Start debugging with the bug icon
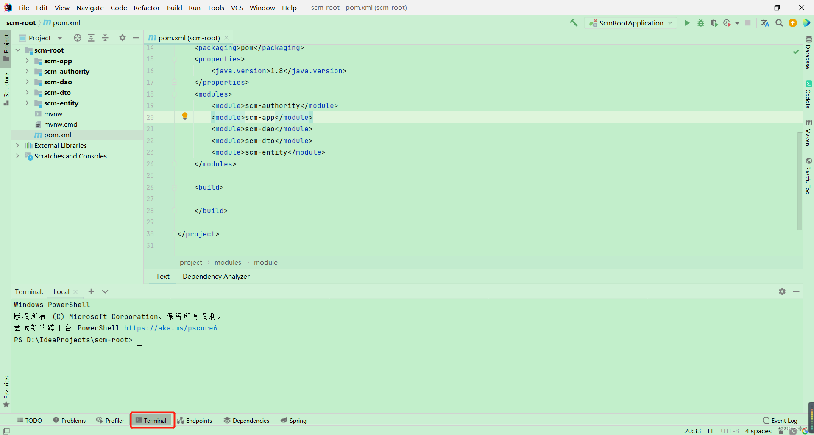This screenshot has width=814, height=435. (x=701, y=23)
